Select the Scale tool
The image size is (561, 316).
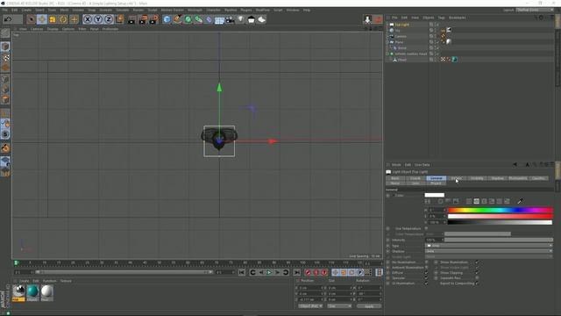click(53, 19)
